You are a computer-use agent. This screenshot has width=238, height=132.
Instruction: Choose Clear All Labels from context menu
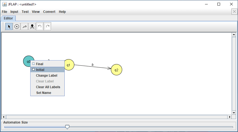pos(48,87)
